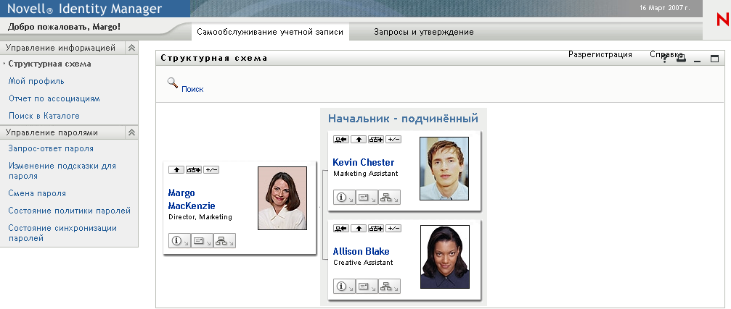The height and width of the screenshot is (309, 731).
Task: Switch to Самообслуживание учетной записи tab
Action: [x=270, y=32]
